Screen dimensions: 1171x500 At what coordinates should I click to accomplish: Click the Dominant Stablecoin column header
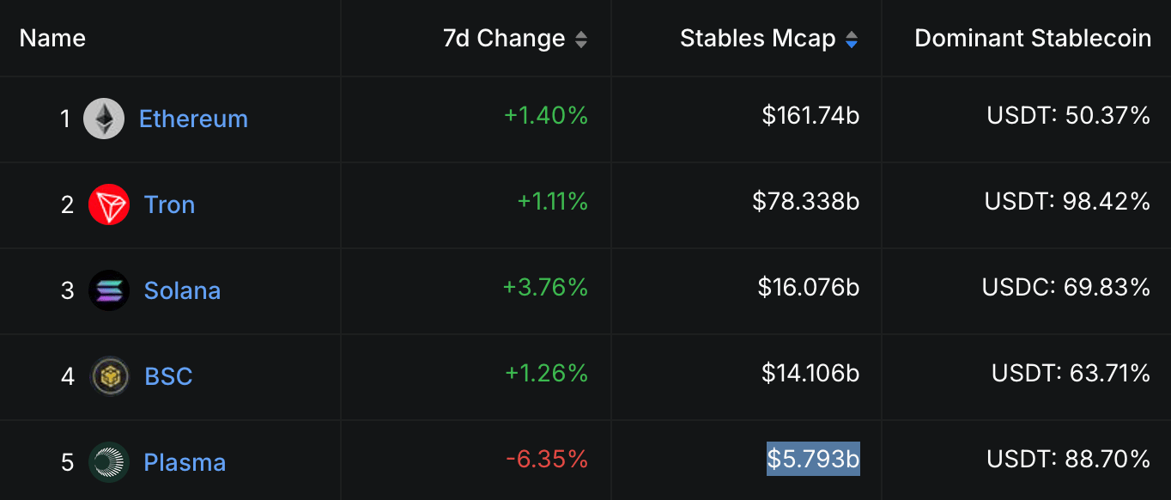(1033, 39)
